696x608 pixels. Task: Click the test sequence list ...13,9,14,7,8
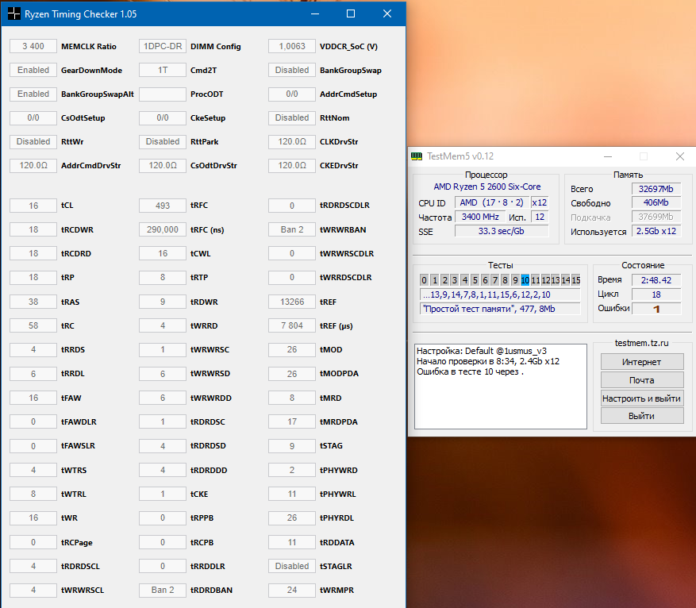pyautogui.click(x=500, y=294)
